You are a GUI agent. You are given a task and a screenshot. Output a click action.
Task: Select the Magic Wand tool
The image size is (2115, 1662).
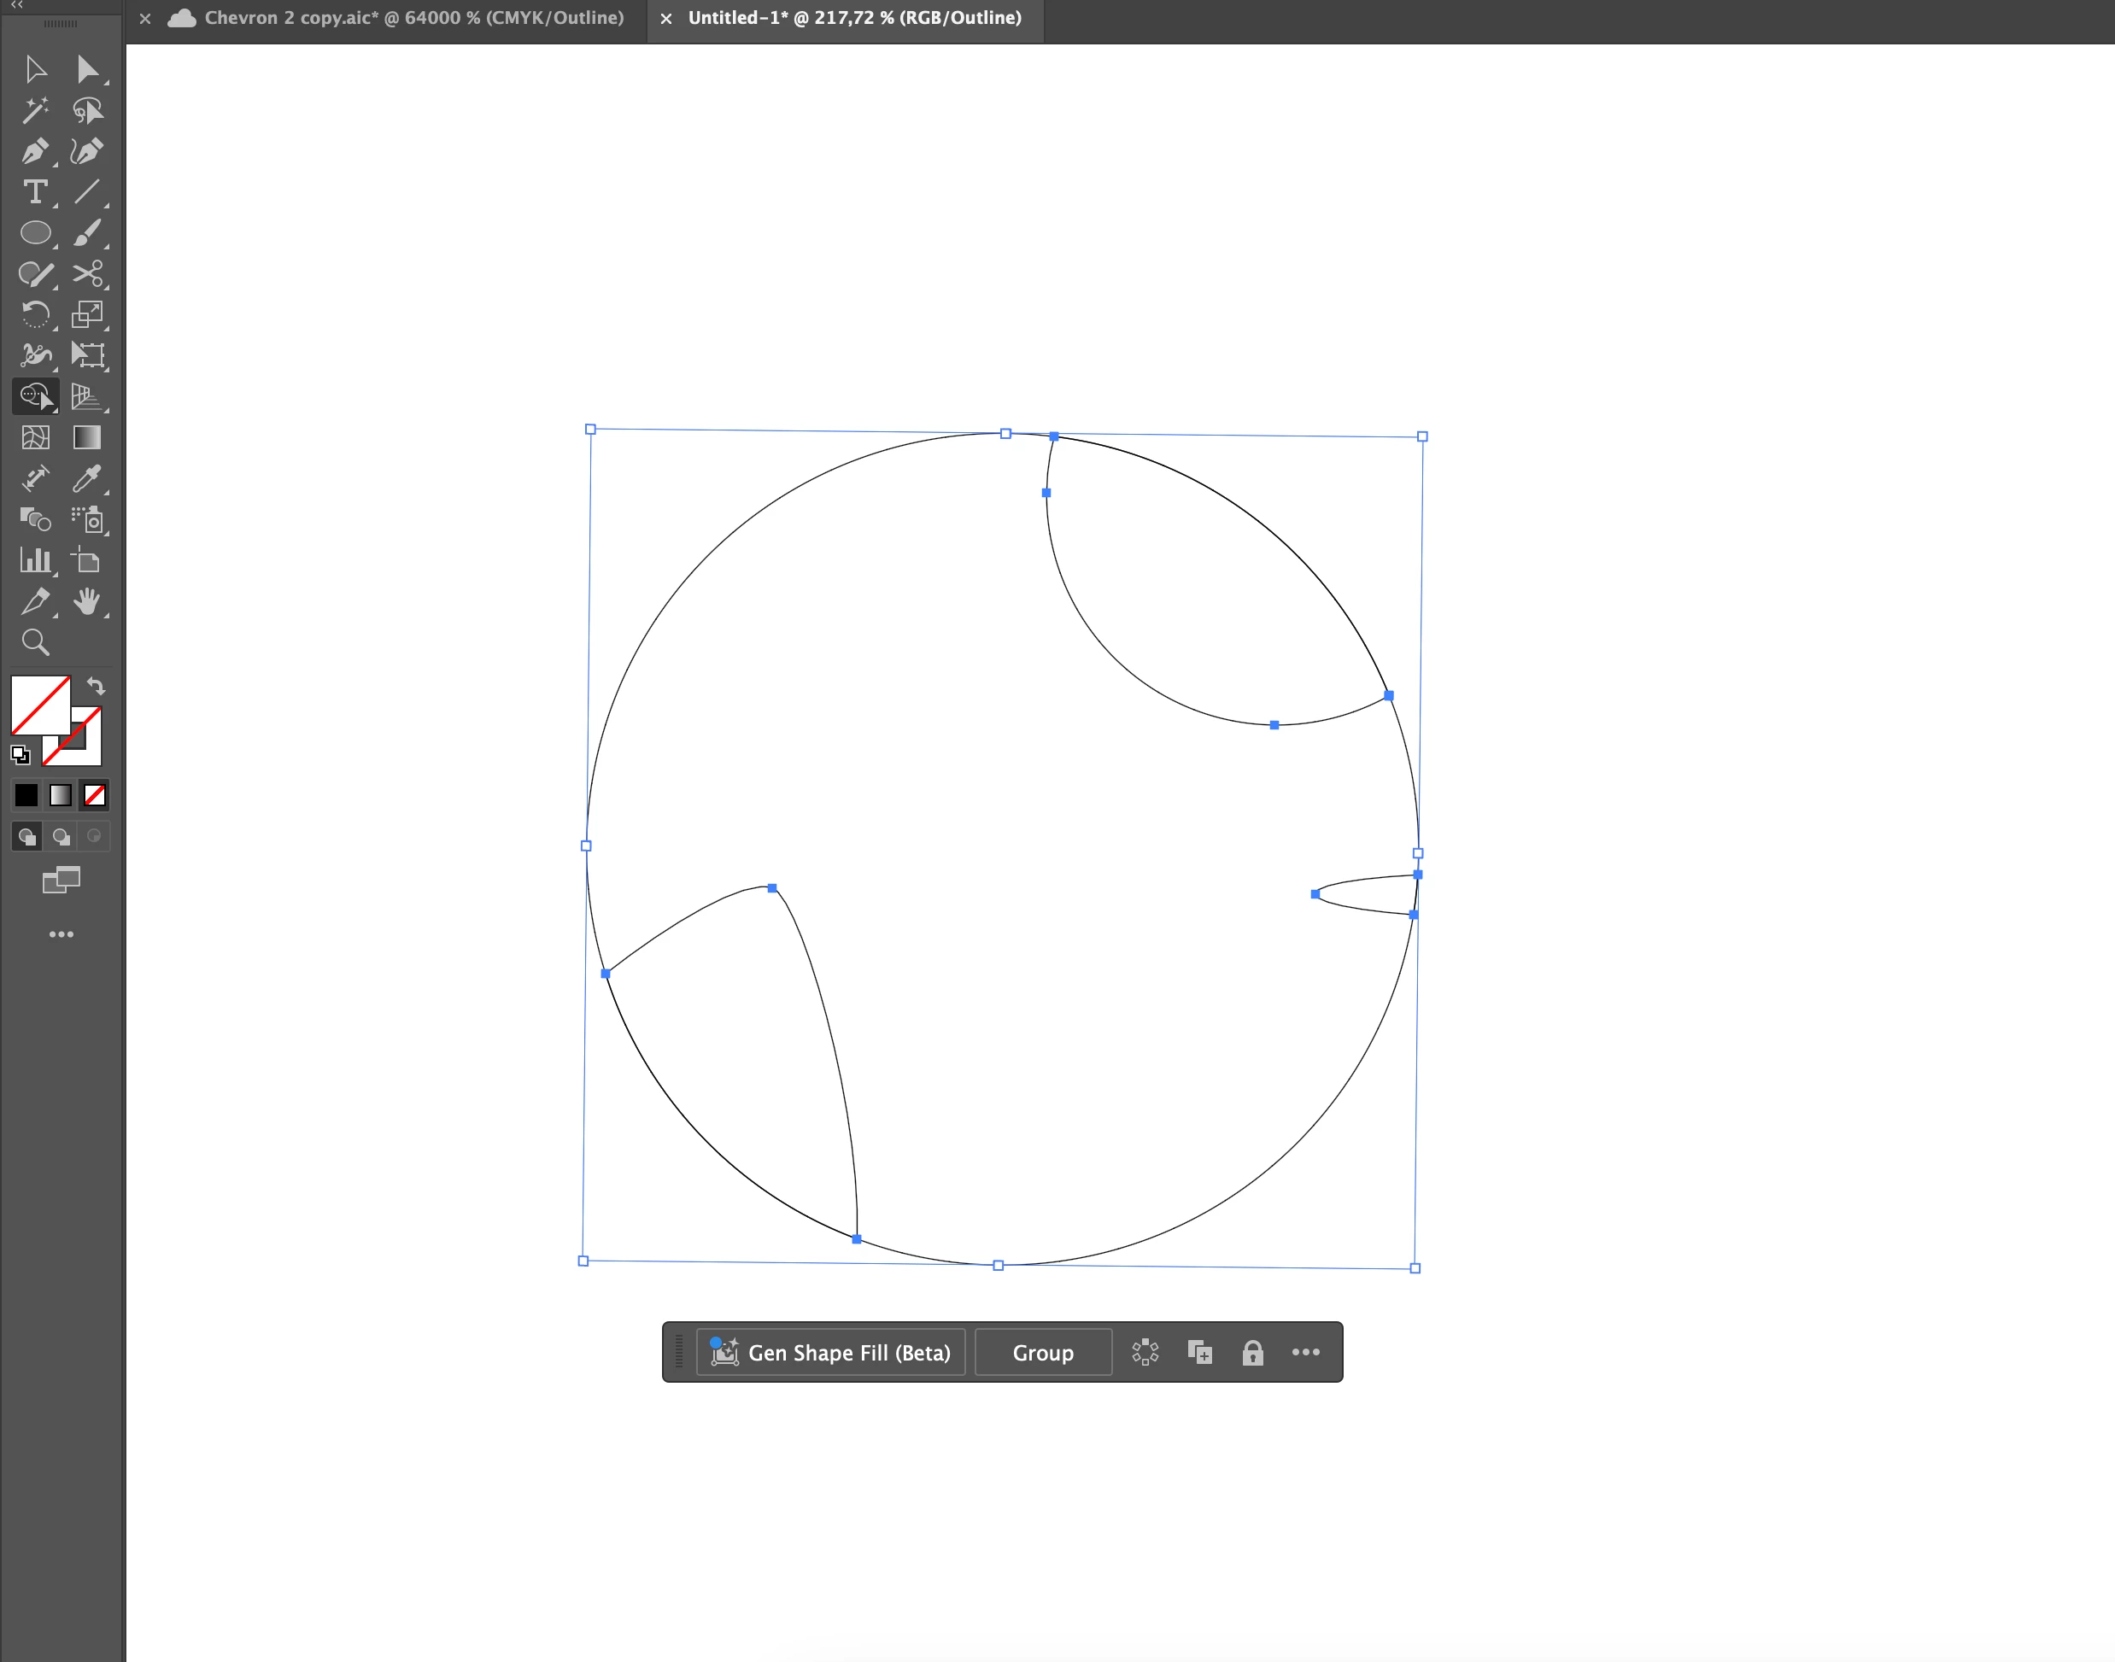(35, 110)
